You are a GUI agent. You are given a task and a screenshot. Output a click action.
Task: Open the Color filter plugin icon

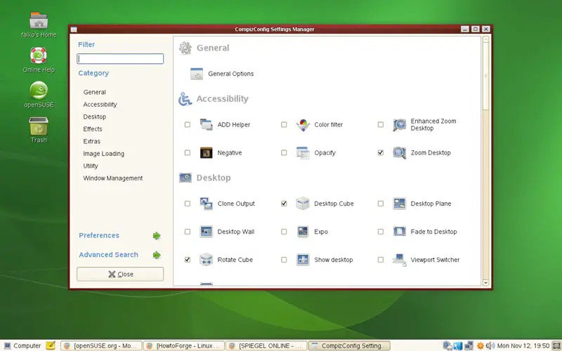[x=303, y=125]
